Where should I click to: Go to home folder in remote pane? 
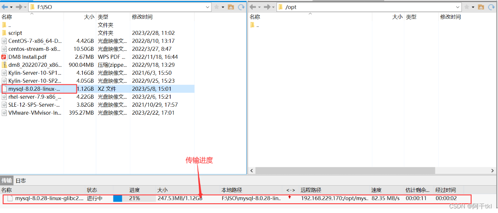pos(481,7)
